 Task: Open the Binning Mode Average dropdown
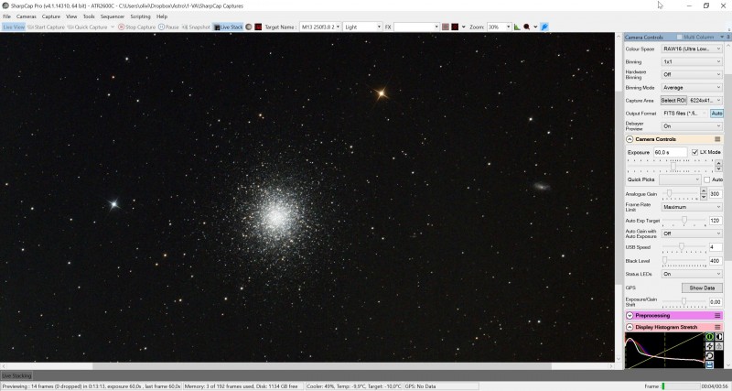coord(692,87)
